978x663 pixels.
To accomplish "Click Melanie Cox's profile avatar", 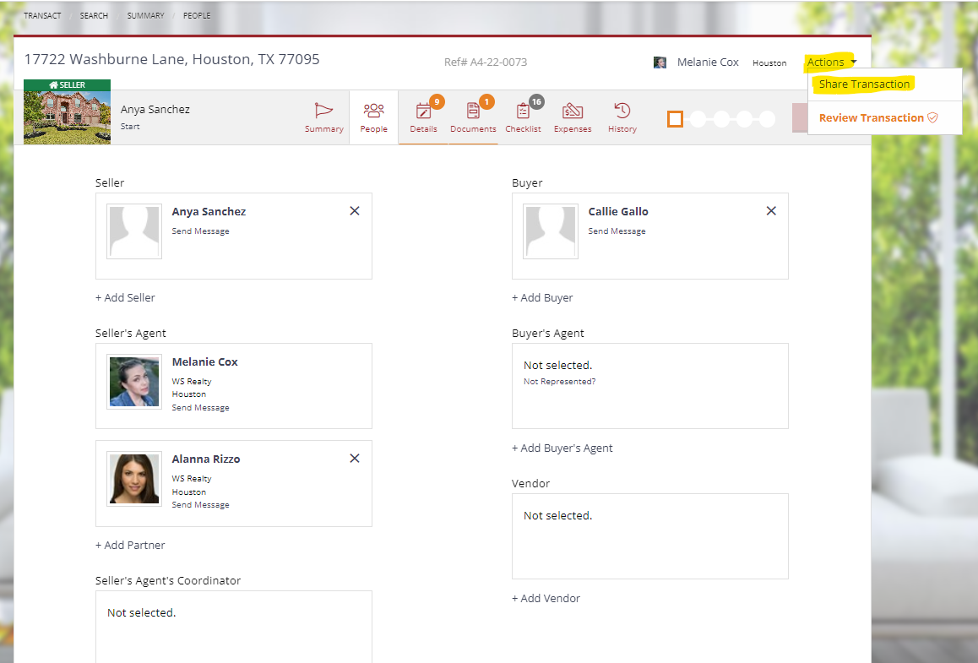I will pyautogui.click(x=660, y=62).
